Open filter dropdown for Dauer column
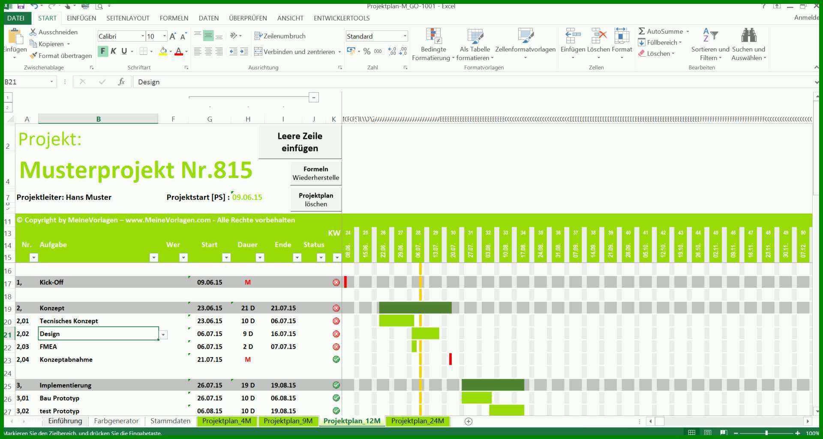The height and width of the screenshot is (439, 823). coord(260,257)
